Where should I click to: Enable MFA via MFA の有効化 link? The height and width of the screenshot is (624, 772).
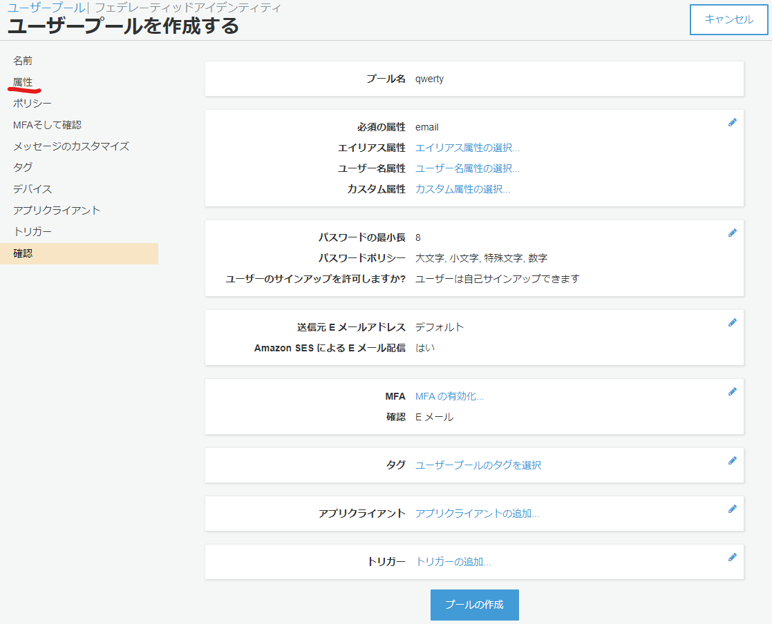(x=448, y=396)
